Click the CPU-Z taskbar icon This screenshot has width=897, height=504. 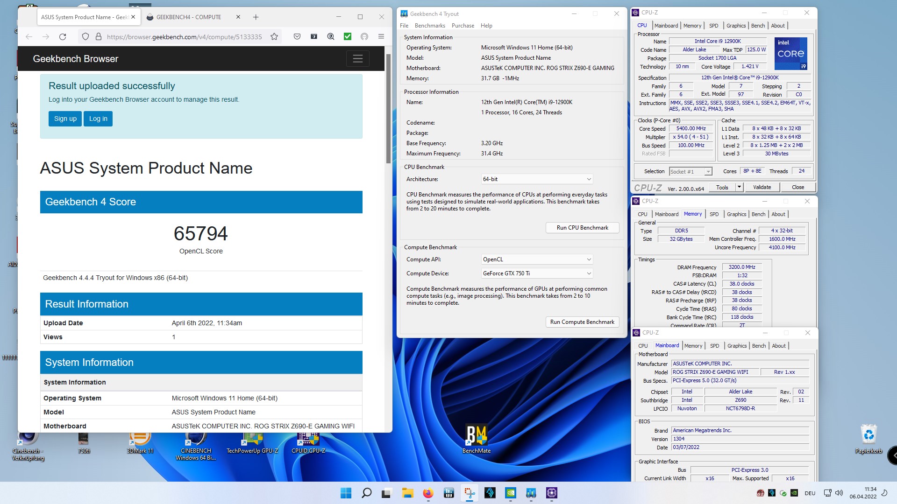click(x=552, y=493)
